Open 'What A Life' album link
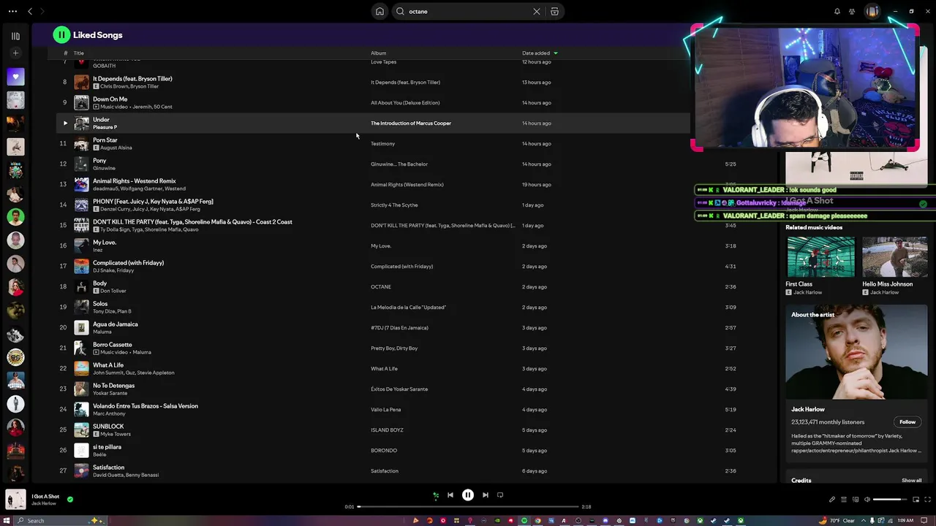 point(384,369)
